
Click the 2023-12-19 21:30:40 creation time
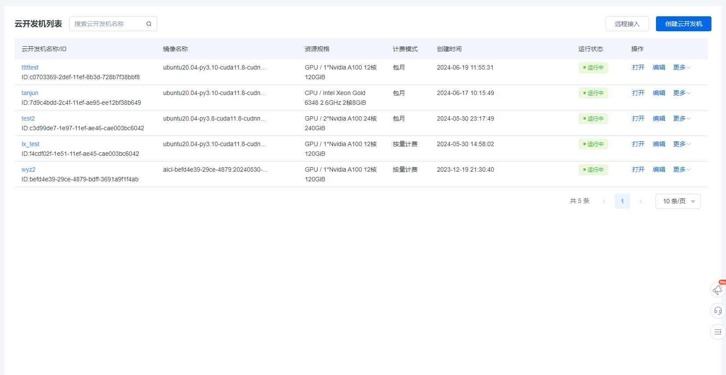(466, 169)
